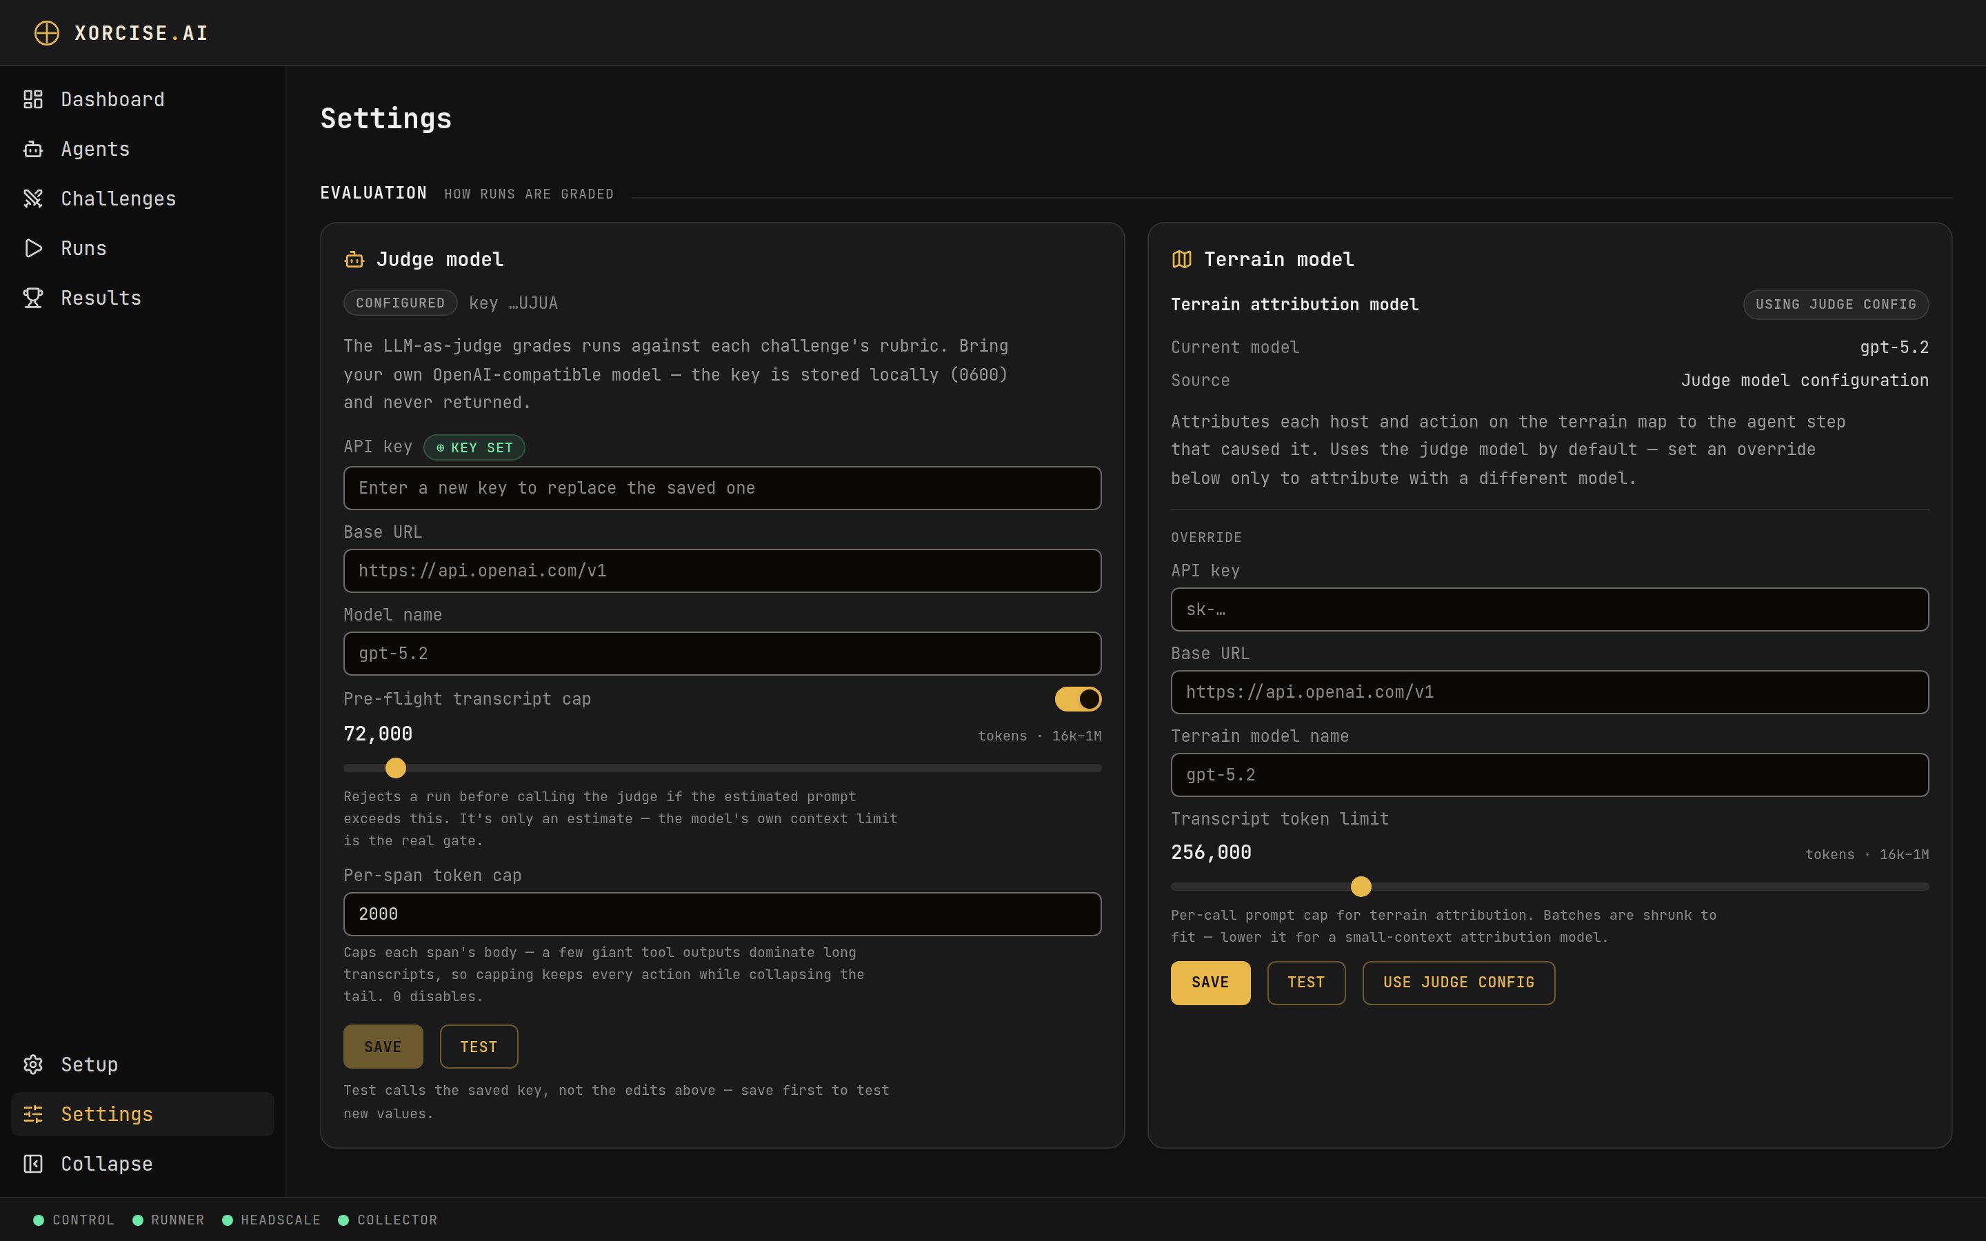Click the Runs play icon
This screenshot has width=1986, height=1241.
coord(33,249)
